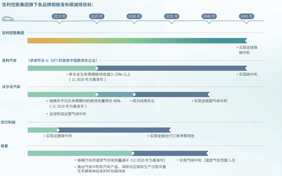Click the text 成为纯电车企
This screenshot has height=176, width=282.
coord(144,101)
